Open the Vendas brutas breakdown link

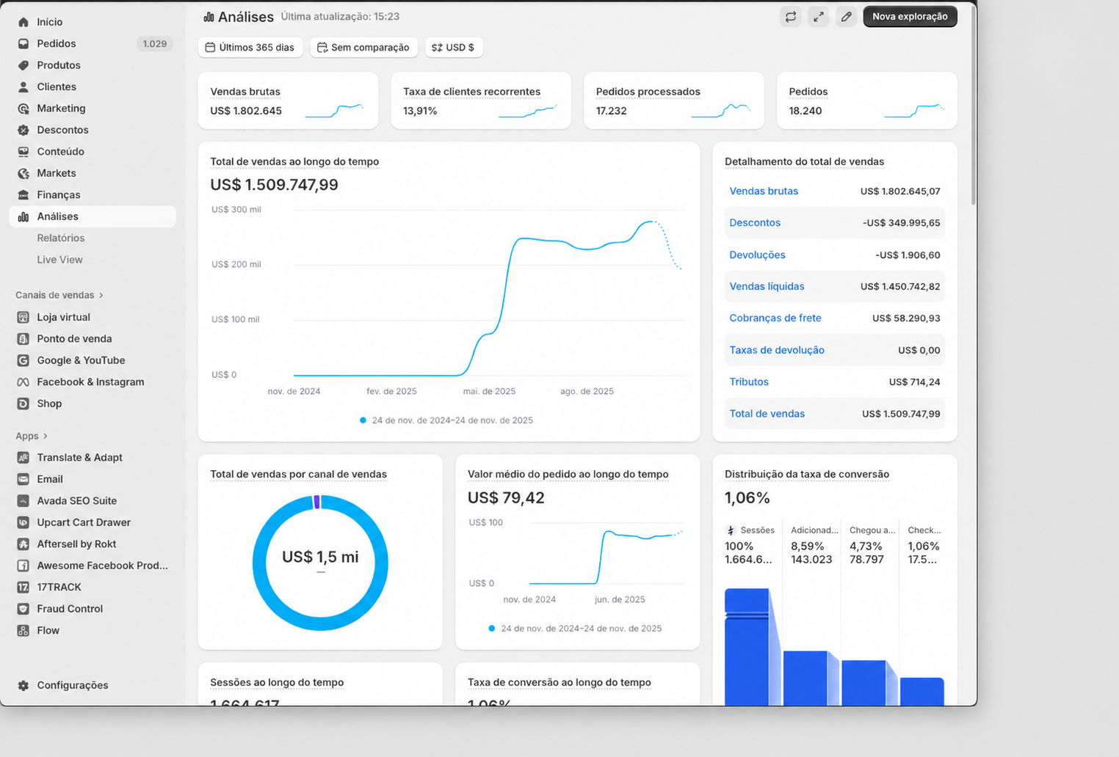click(x=764, y=191)
